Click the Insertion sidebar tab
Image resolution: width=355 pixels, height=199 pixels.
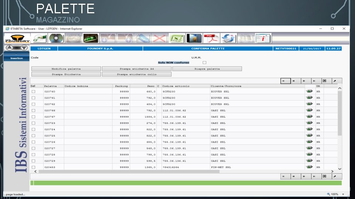point(17,58)
